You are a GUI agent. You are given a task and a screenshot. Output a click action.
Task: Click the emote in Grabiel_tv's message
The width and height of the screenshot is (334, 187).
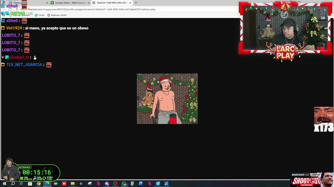35,57
